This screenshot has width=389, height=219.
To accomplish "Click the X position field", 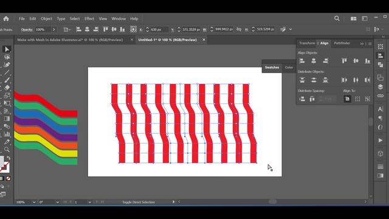I will click(x=159, y=30).
